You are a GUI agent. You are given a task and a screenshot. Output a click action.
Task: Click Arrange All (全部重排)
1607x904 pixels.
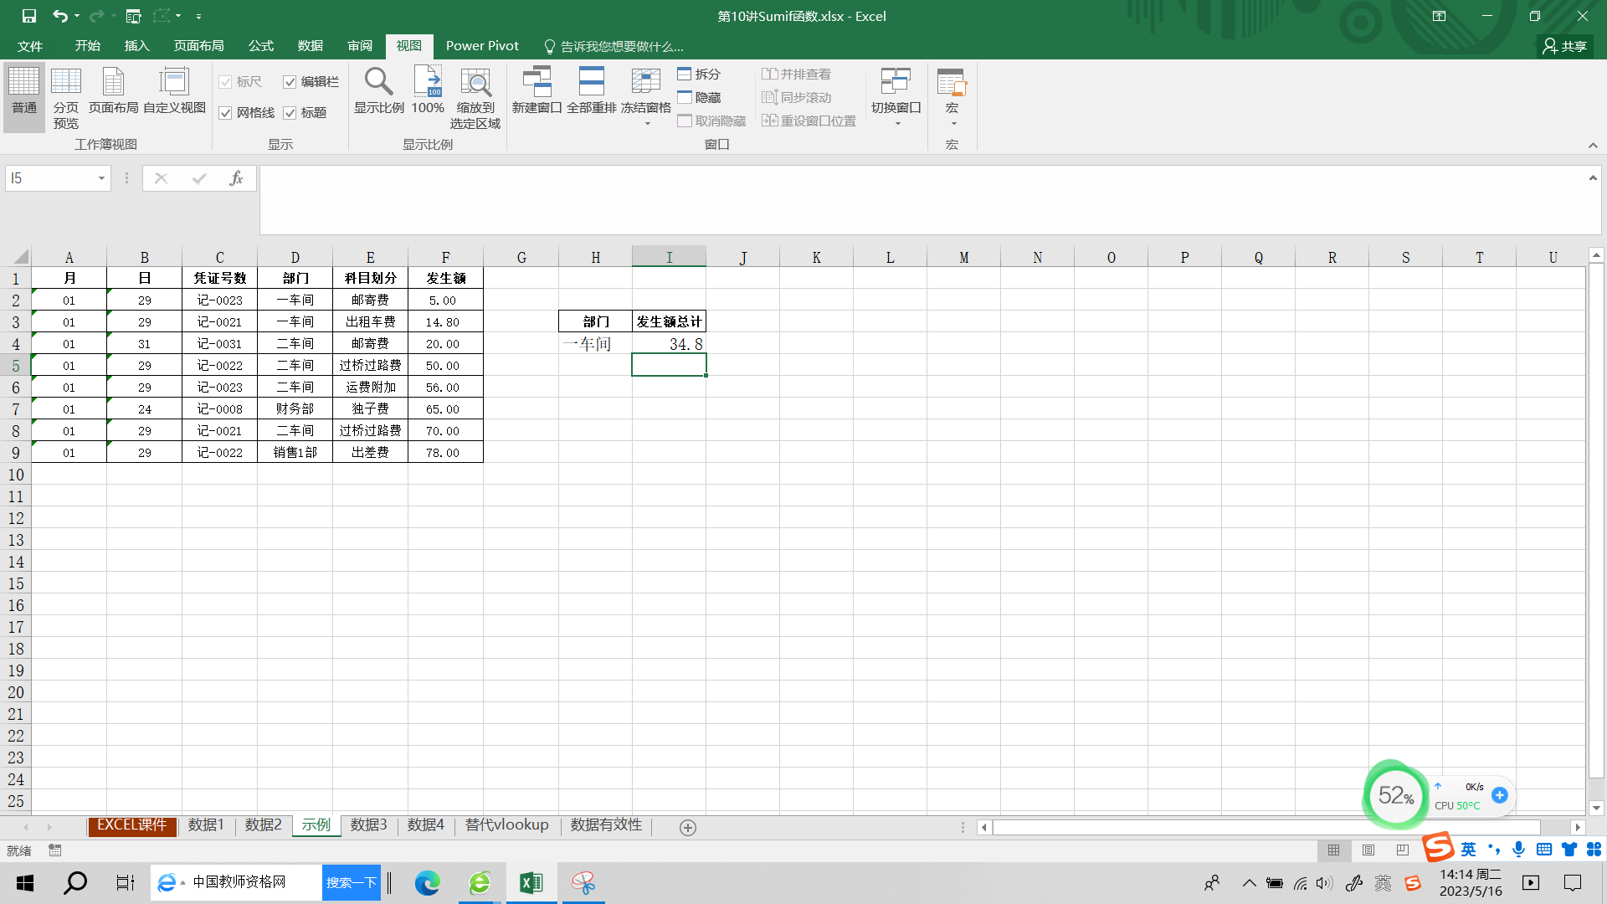(x=592, y=90)
